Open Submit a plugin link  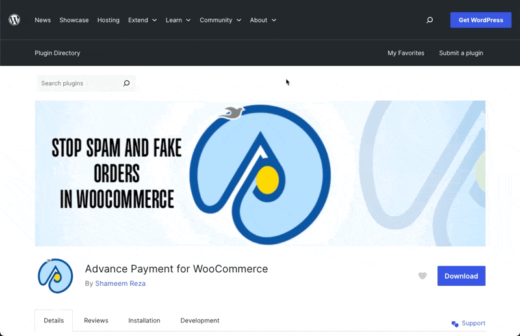point(461,53)
